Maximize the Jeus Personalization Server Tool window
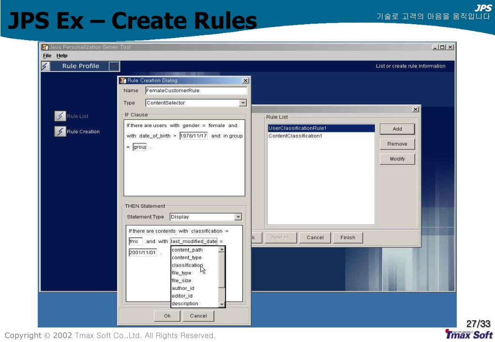The image size is (495, 342). 442,47
